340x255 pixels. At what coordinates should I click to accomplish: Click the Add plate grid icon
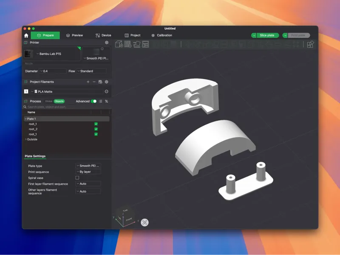point(128,44)
